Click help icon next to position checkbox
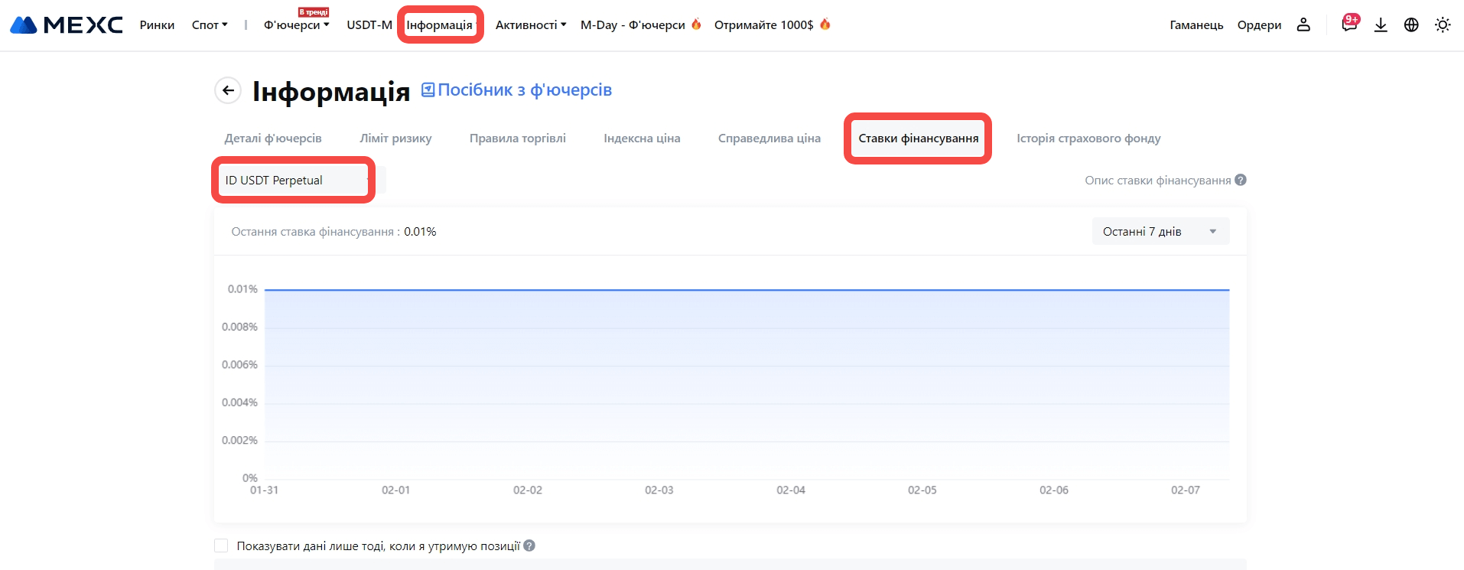The height and width of the screenshot is (570, 1464). tap(529, 546)
